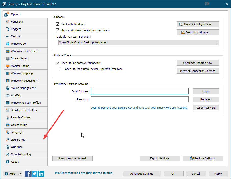Click Export Settings button
Image resolution: width=231 pixels, height=179 pixels.
[160, 158]
